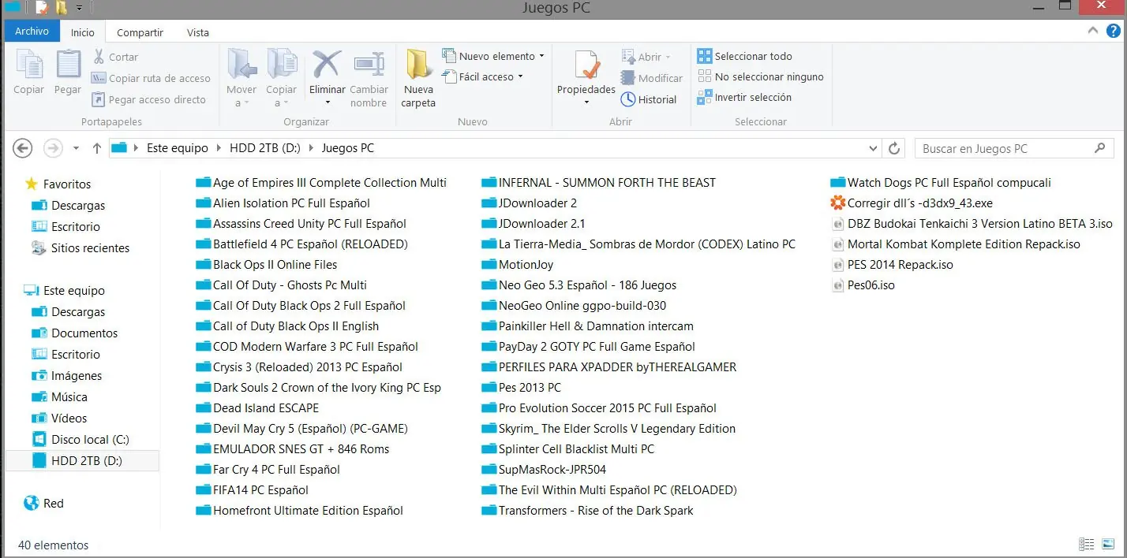
Task: Open the Abrir dropdown arrow
Action: tap(668, 57)
